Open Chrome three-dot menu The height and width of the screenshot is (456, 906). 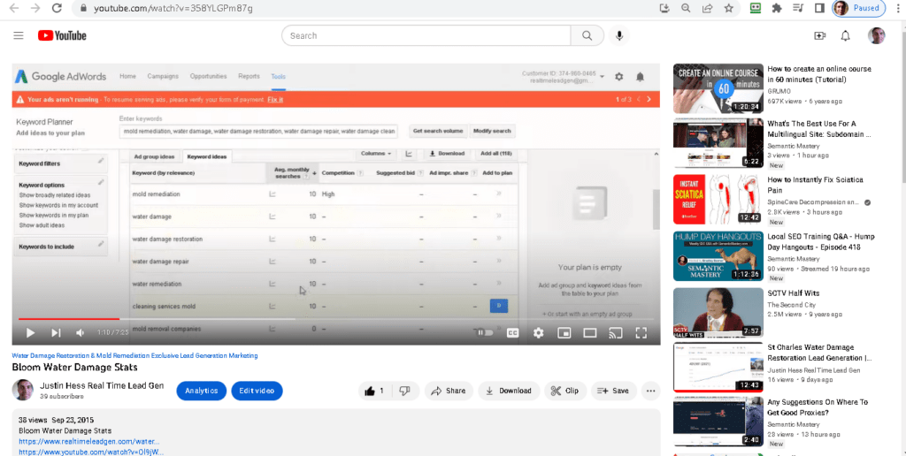click(899, 8)
